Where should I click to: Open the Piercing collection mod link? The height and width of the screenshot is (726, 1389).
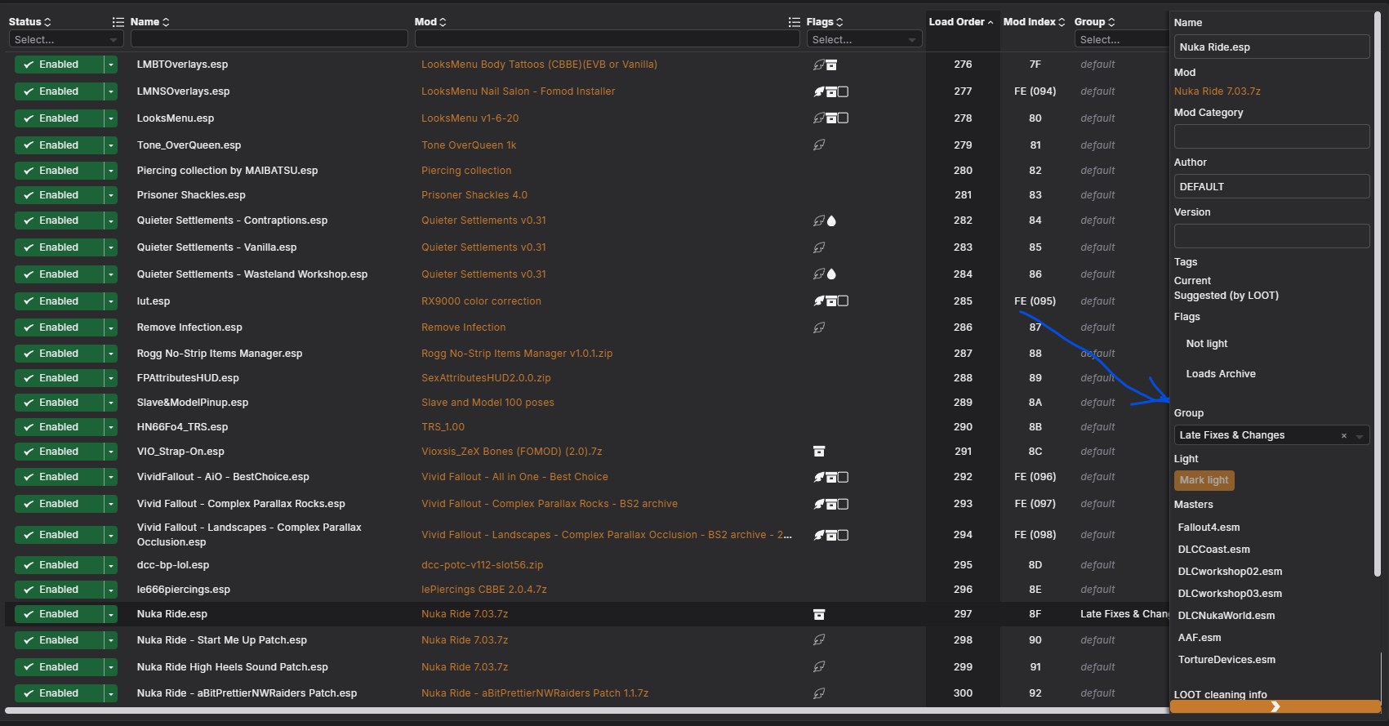(x=466, y=171)
